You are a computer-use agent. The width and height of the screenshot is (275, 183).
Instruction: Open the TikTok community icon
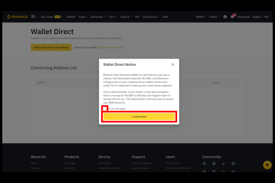coord(223,164)
